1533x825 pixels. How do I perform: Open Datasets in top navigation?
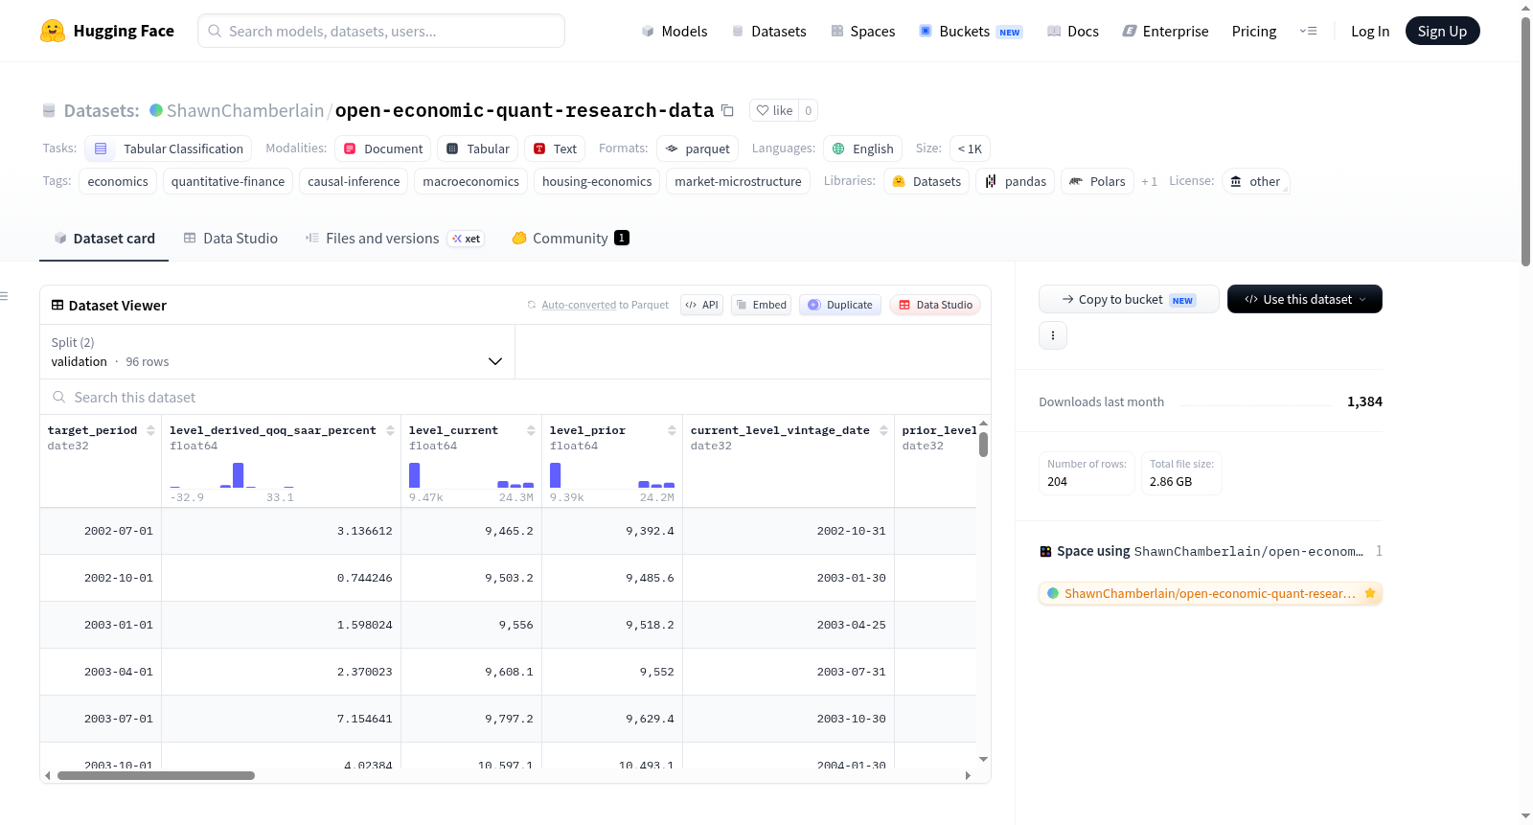[x=768, y=31]
